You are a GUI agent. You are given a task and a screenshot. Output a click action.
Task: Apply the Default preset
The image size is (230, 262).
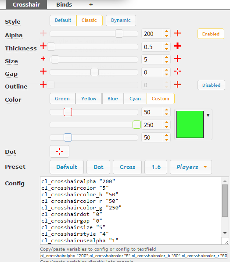click(67, 167)
